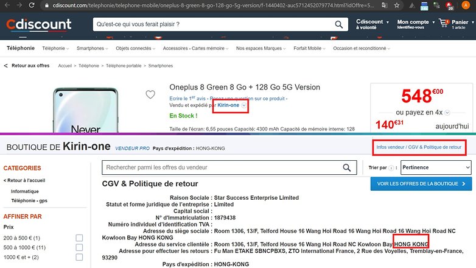Click the info icon beside Trier par
This screenshot has width=476, height=268.
point(391,167)
